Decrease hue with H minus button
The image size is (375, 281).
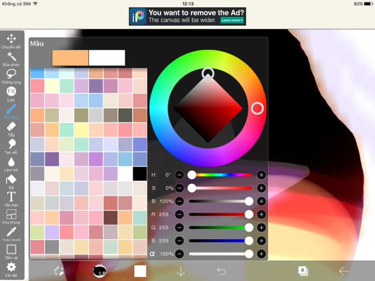[179, 175]
